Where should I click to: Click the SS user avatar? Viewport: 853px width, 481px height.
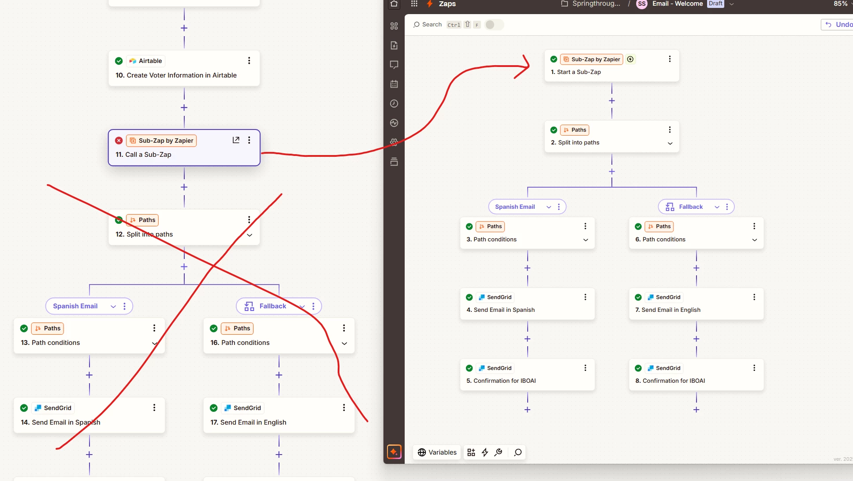pyautogui.click(x=642, y=4)
